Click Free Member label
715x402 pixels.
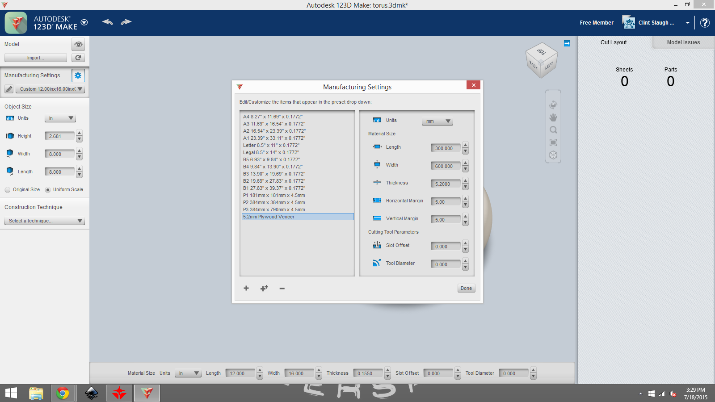[x=597, y=23]
